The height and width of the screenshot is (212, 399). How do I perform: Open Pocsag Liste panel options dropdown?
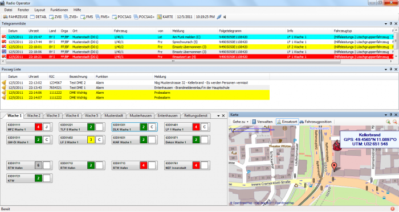386,69
